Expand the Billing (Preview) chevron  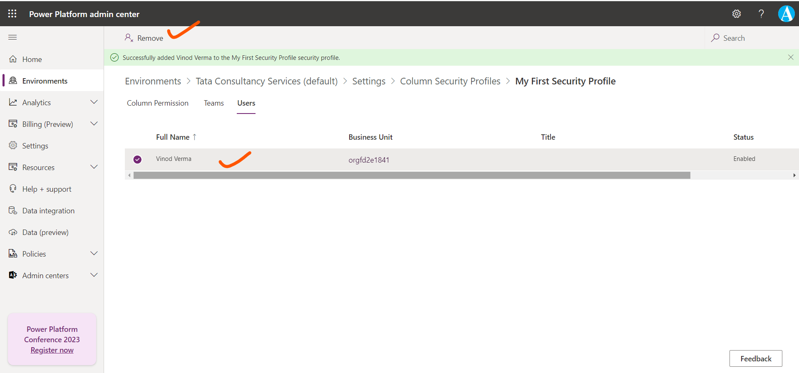point(94,124)
